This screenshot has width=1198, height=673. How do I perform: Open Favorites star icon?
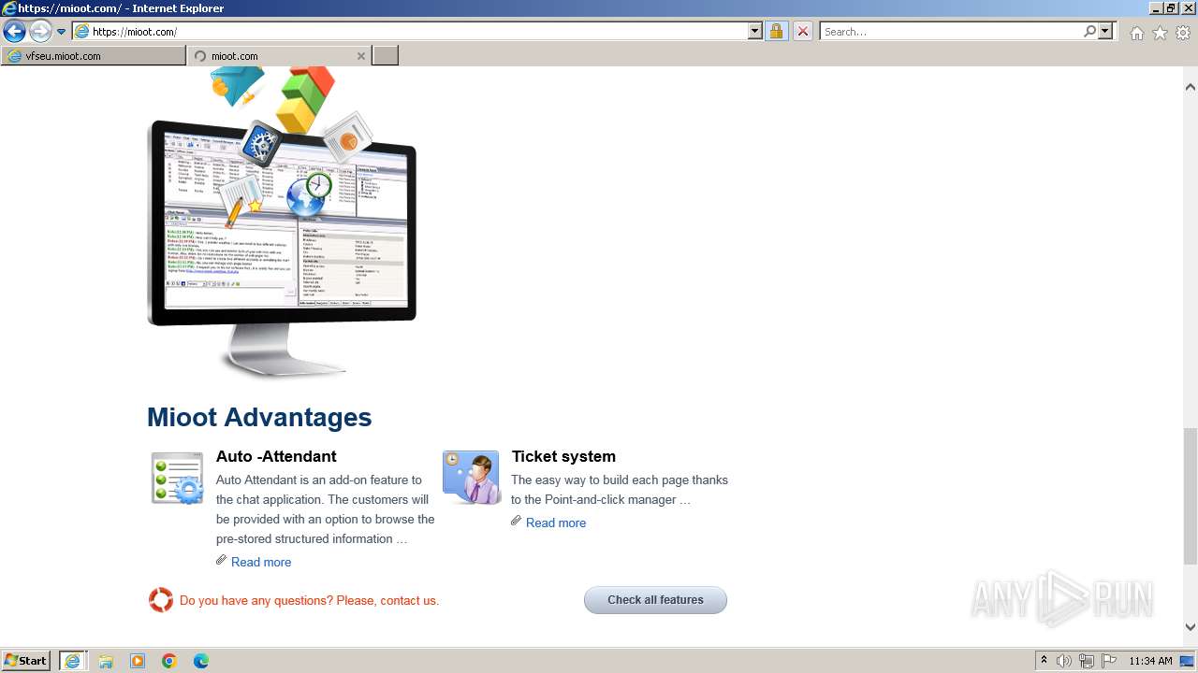pyautogui.click(x=1160, y=33)
